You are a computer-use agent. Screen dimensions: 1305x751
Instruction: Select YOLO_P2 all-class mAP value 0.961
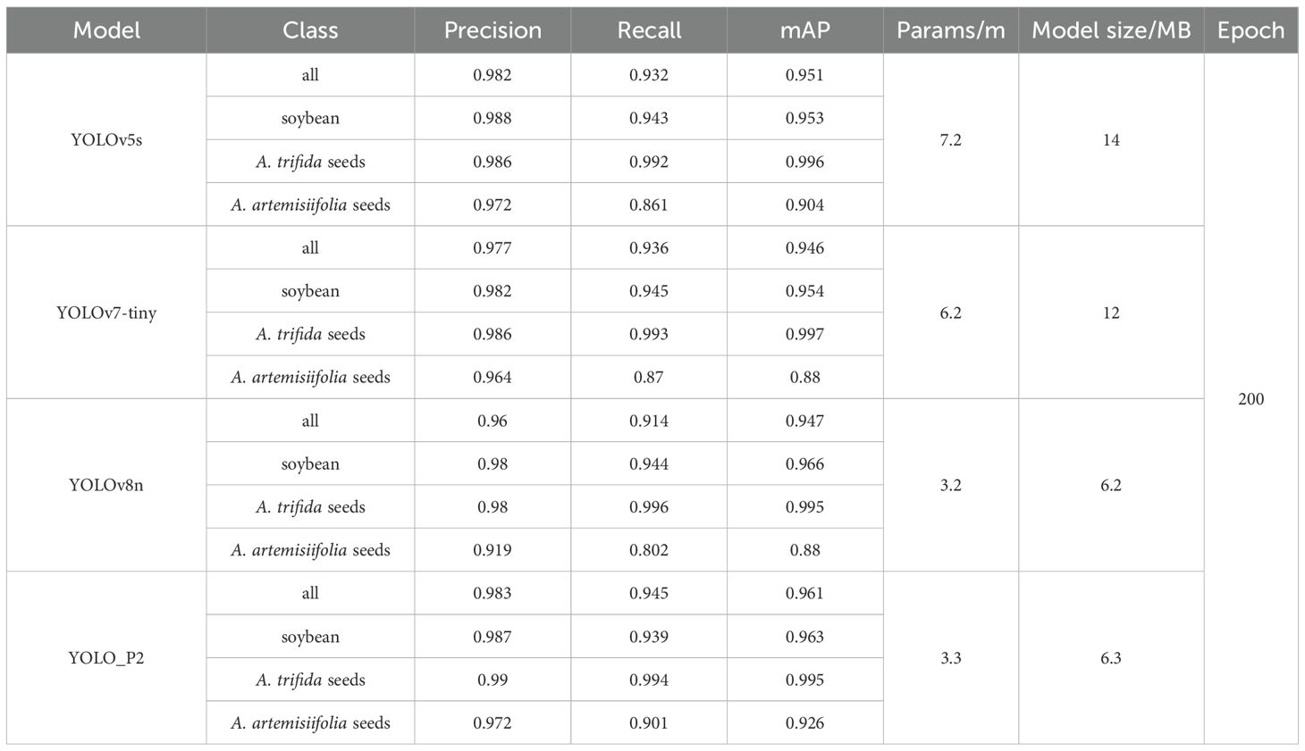pyautogui.click(x=804, y=594)
